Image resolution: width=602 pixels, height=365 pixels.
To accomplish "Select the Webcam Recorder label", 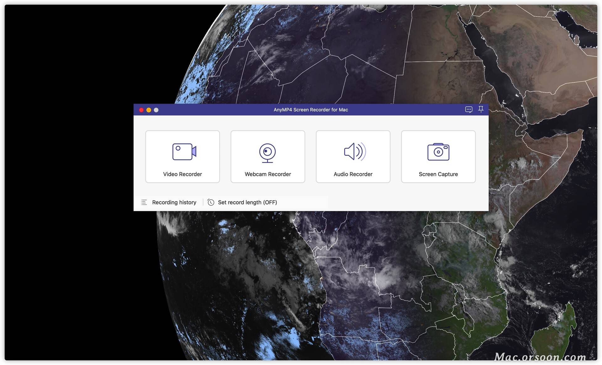I will pyautogui.click(x=268, y=174).
